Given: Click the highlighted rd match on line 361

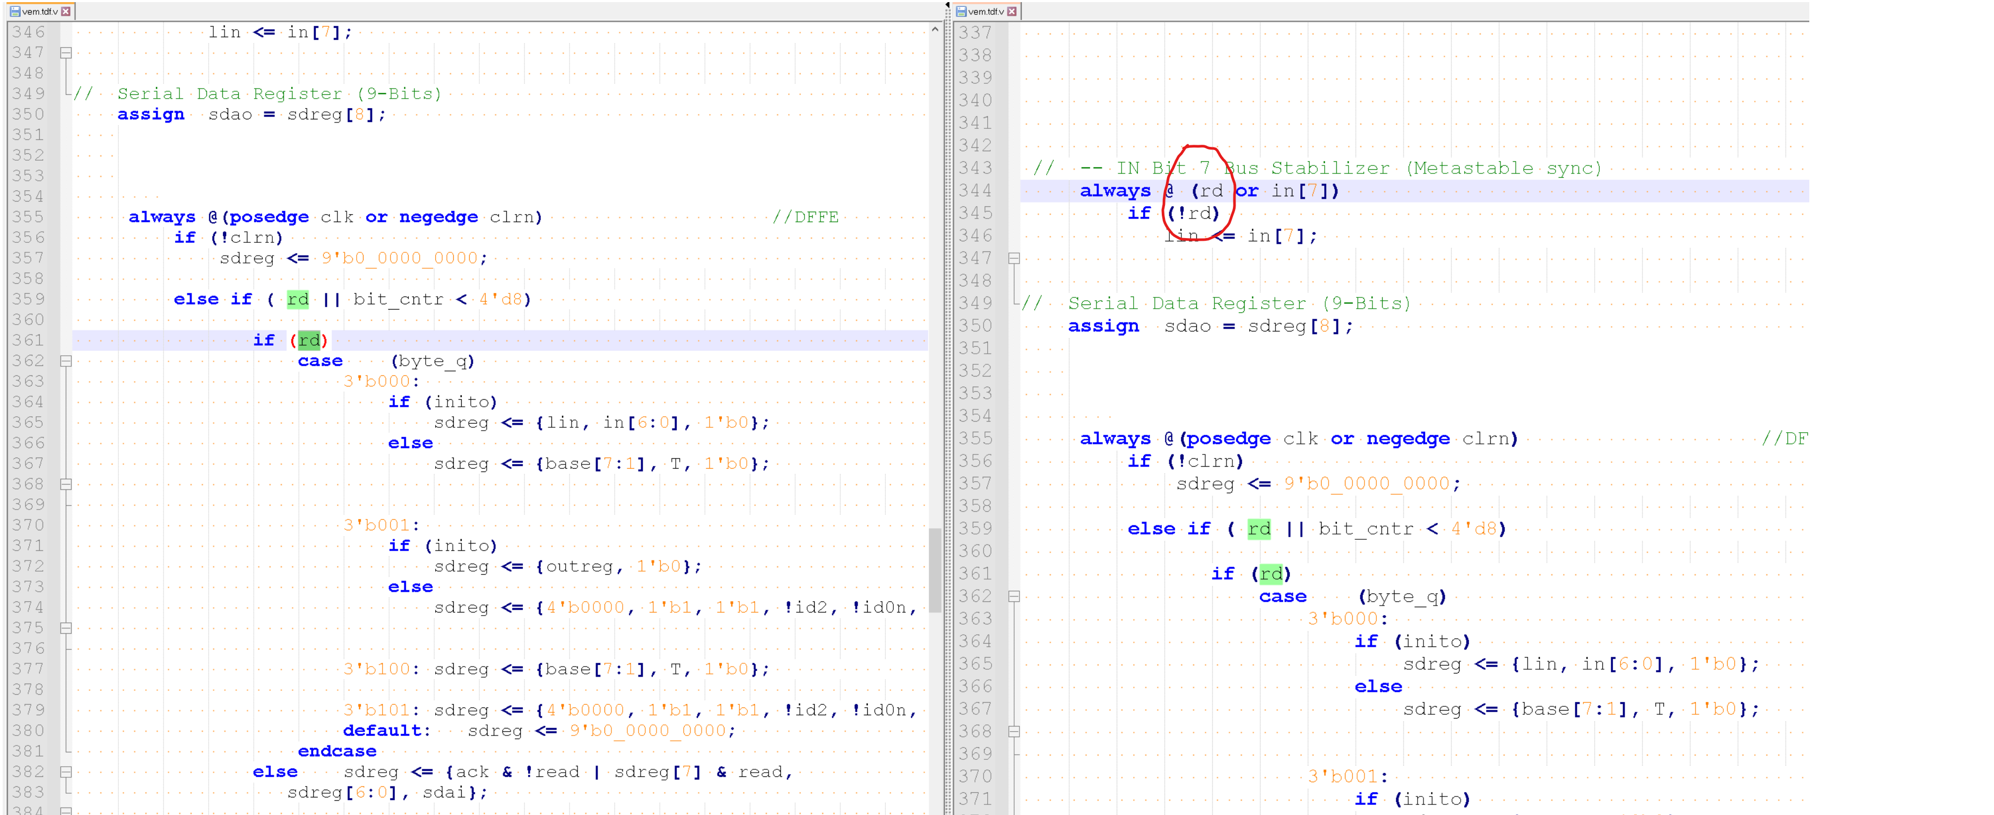Looking at the screenshot, I should point(309,340).
